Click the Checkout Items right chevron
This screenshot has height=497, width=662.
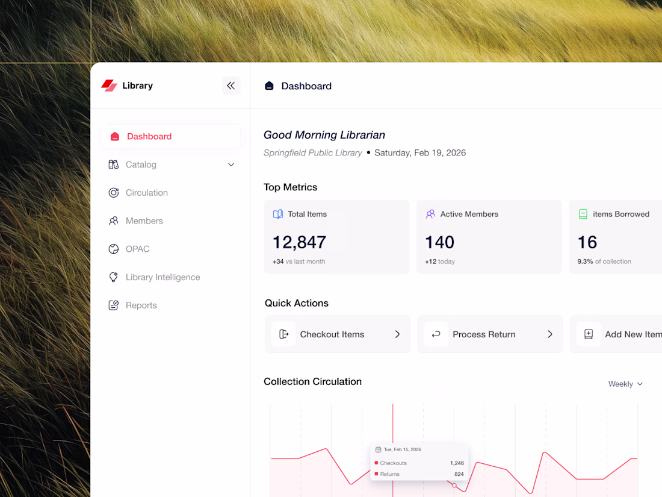click(x=397, y=334)
